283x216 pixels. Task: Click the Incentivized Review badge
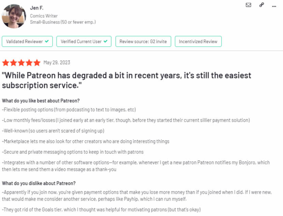pos(198,41)
